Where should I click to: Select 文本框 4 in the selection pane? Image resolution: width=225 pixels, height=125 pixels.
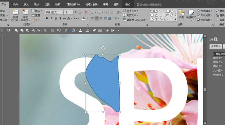pos(219,71)
